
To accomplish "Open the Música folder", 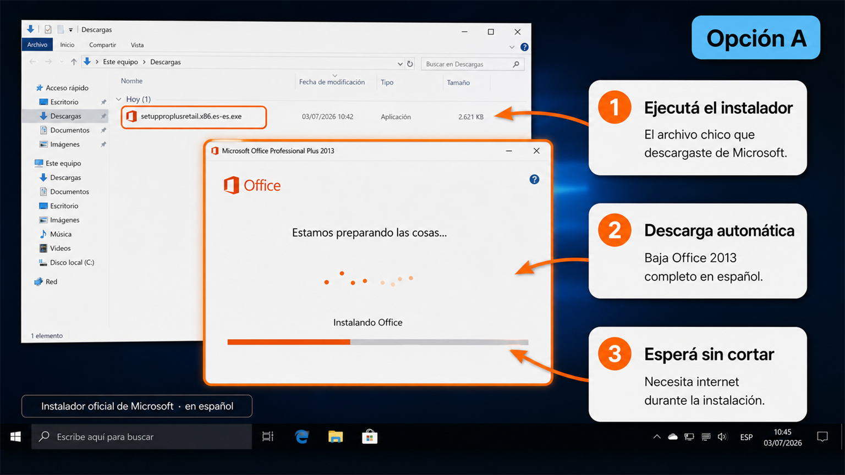I will tap(61, 234).
